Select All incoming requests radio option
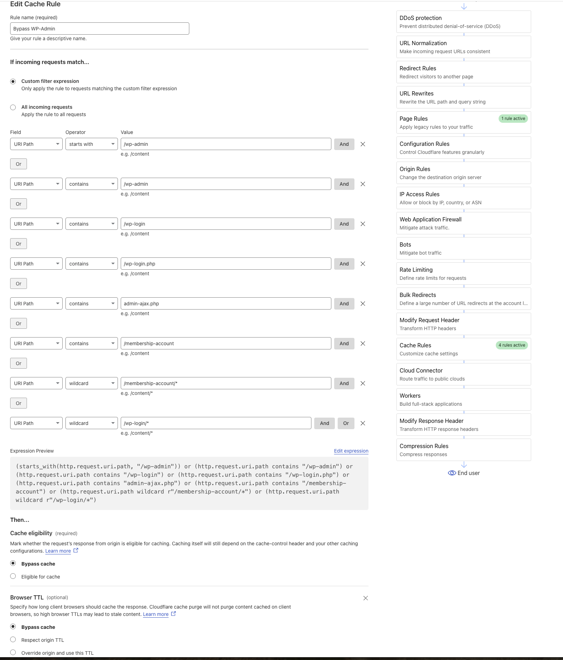563x660 pixels. click(x=13, y=107)
